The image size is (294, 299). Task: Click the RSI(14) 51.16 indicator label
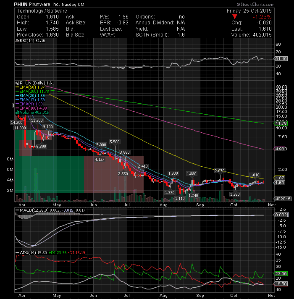[x=32, y=41]
